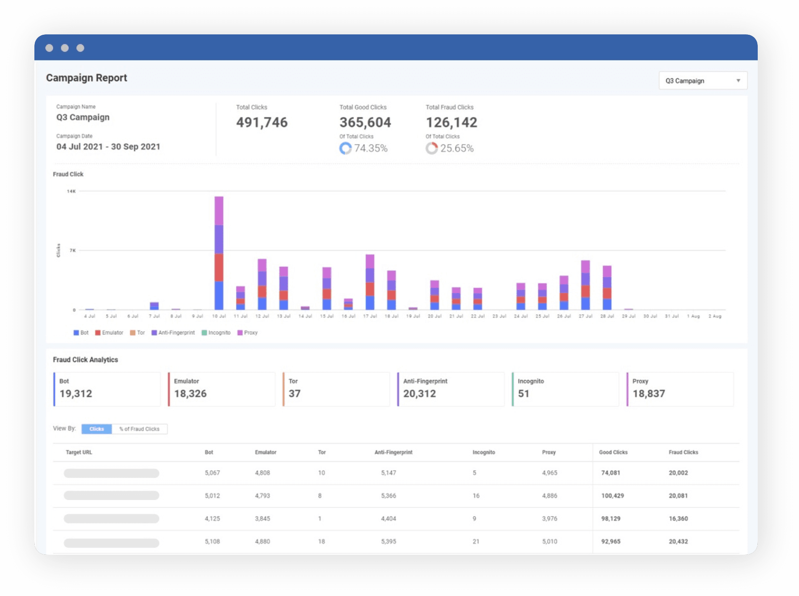This screenshot has width=799, height=596.
Task: Select the Bot analytics card
Action: click(x=107, y=389)
